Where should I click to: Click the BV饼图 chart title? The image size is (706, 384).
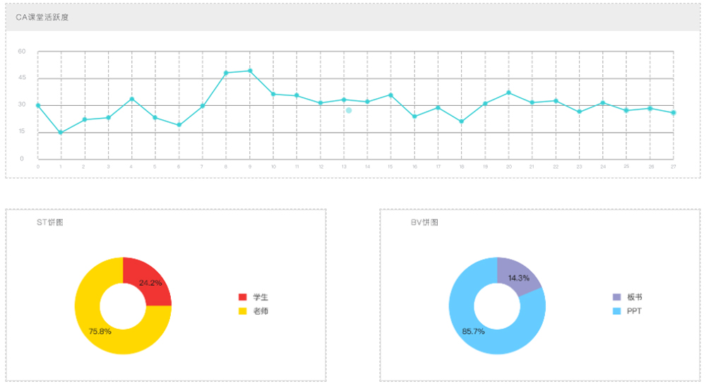pyautogui.click(x=424, y=222)
